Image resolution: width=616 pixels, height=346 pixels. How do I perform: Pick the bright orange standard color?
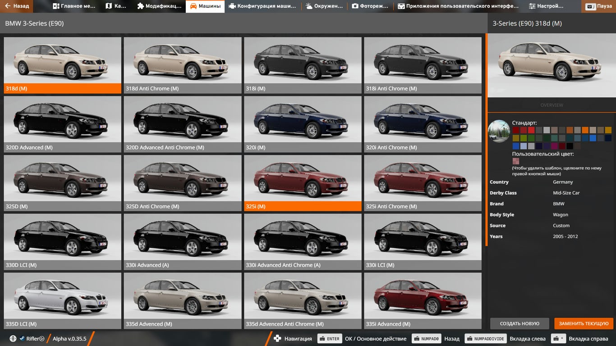pos(585,130)
